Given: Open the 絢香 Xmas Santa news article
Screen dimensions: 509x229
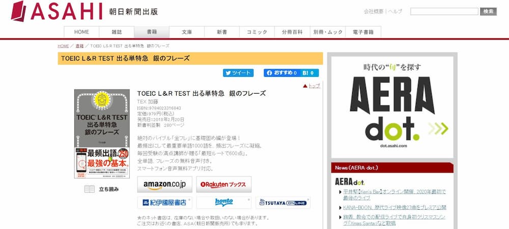Looking at the screenshot, I should click(x=394, y=220).
